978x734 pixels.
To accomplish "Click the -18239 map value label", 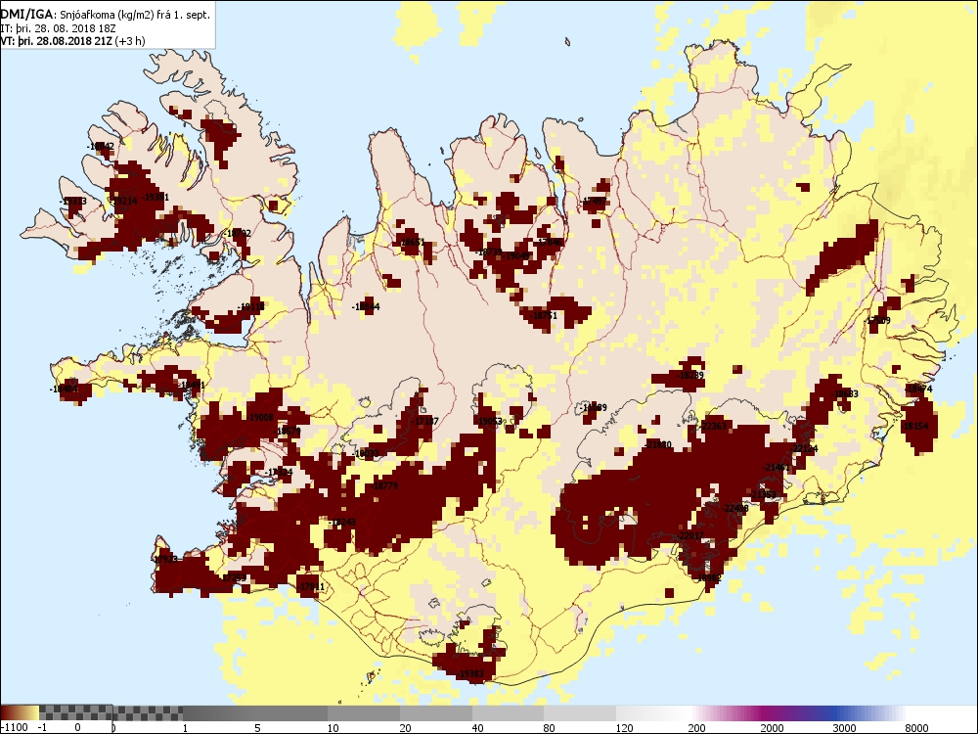I will click(x=689, y=376).
